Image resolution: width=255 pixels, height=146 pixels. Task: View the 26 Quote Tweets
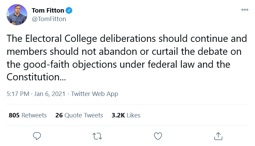tap(79, 115)
